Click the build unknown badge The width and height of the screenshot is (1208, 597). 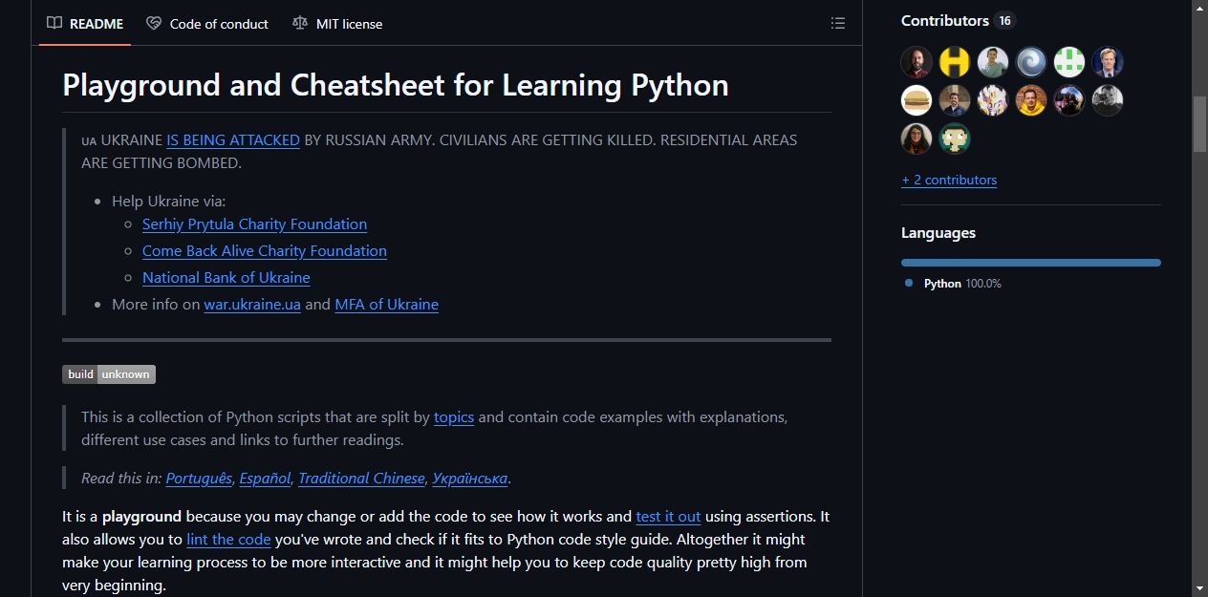pyautogui.click(x=109, y=374)
